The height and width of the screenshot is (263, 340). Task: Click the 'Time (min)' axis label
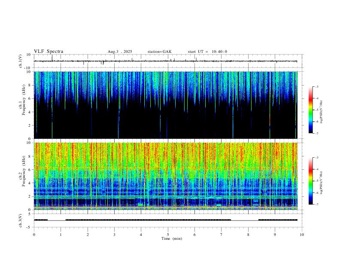pyautogui.click(x=172, y=239)
